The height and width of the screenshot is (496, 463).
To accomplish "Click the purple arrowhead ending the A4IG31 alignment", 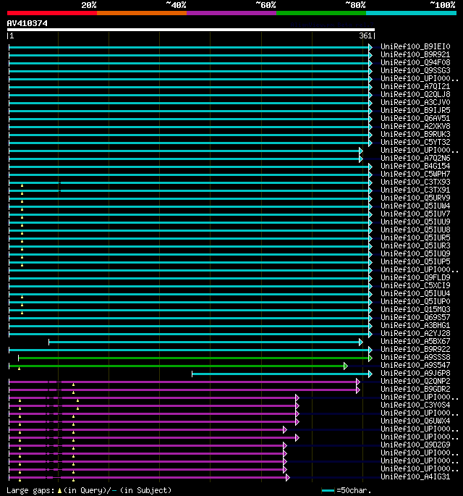I will point(288,478).
